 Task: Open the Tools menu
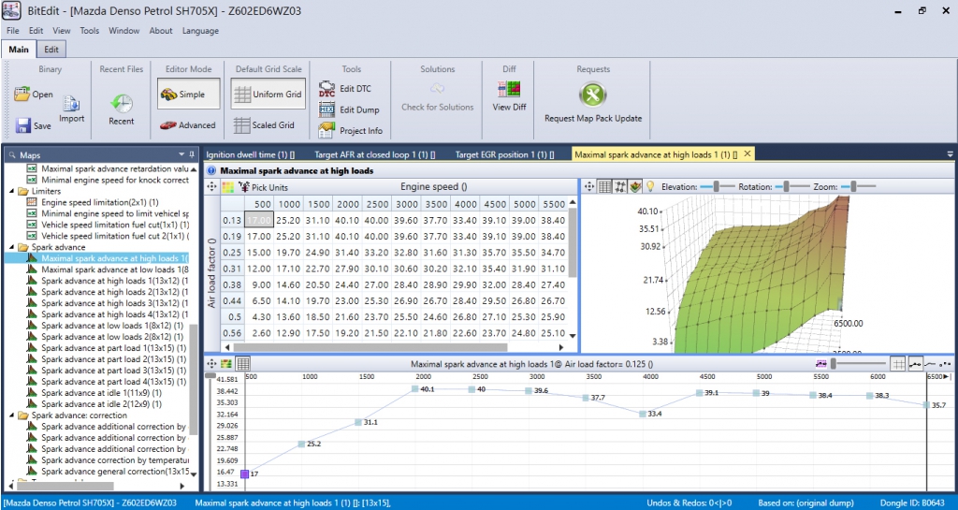89,31
